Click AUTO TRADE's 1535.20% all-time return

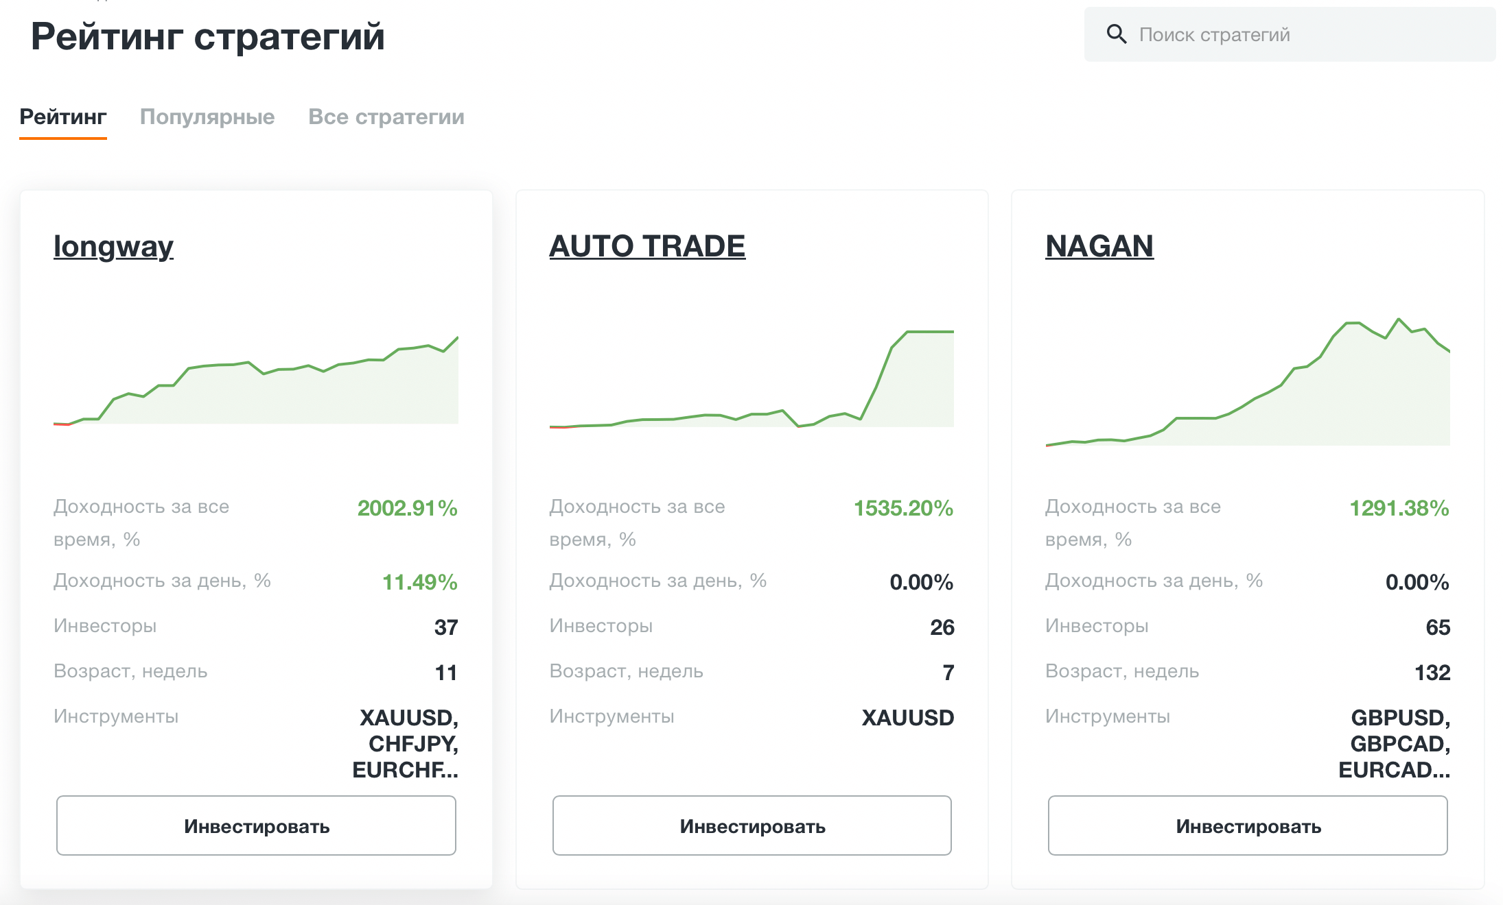[903, 508]
